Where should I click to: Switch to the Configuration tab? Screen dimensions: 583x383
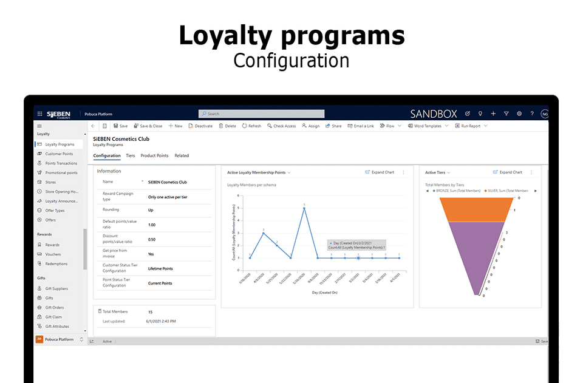107,155
